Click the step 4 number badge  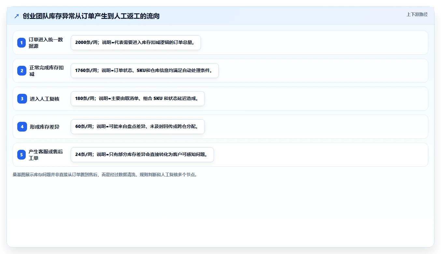[22, 127]
